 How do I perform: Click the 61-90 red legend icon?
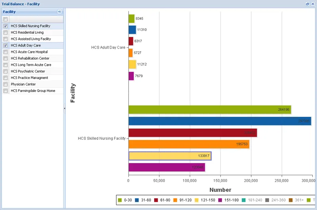coord(156,200)
